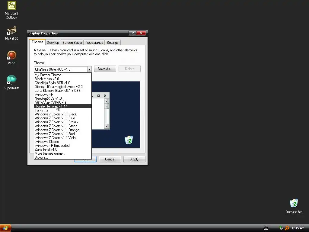Screen dimensions: 309x232
Task: Choose Zune Final v1.0 theme
Action: click(x=63, y=150)
